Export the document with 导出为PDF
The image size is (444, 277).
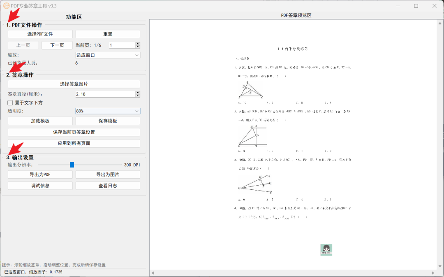pyautogui.click(x=40, y=174)
